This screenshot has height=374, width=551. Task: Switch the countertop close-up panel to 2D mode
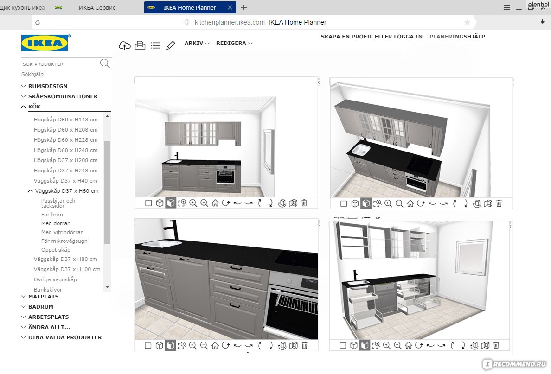(148, 346)
